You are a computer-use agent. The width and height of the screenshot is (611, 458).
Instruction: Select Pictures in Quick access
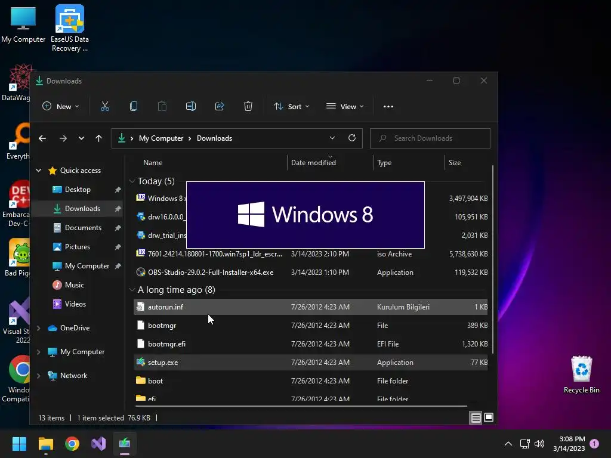(77, 247)
